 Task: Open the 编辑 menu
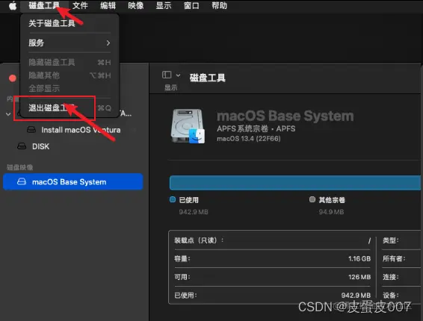pyautogui.click(x=108, y=5)
